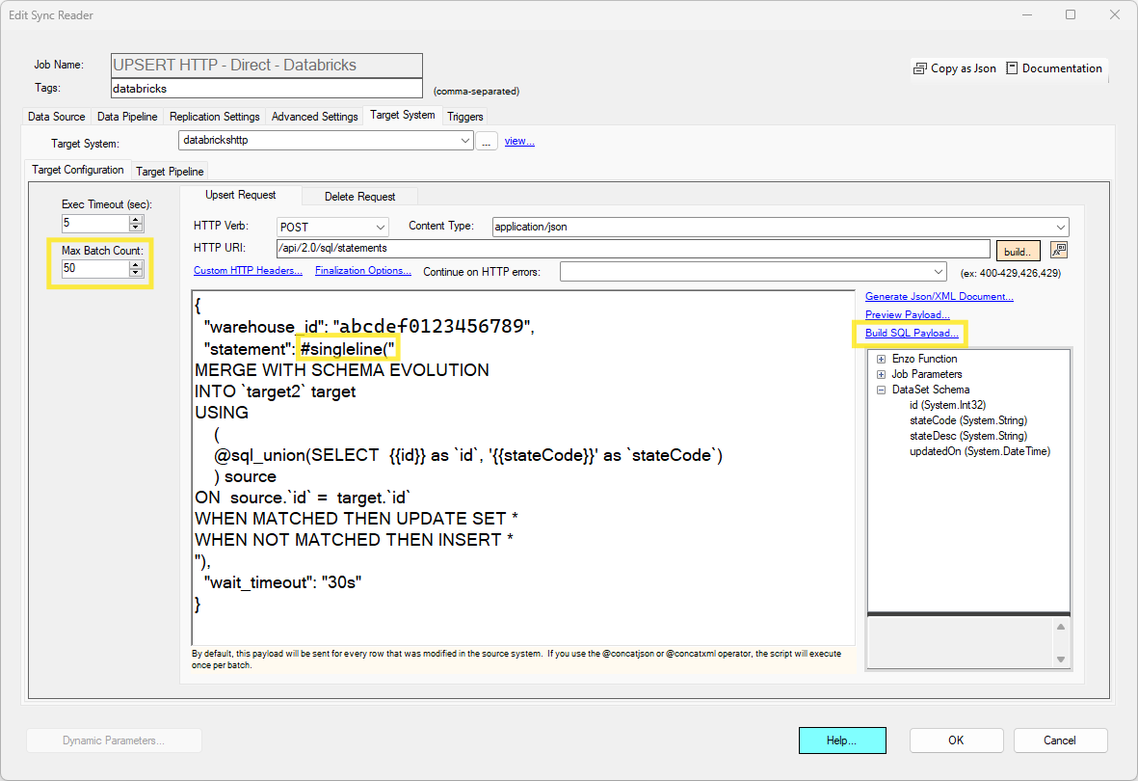
Task: Click the Tags input field
Action: click(x=266, y=89)
